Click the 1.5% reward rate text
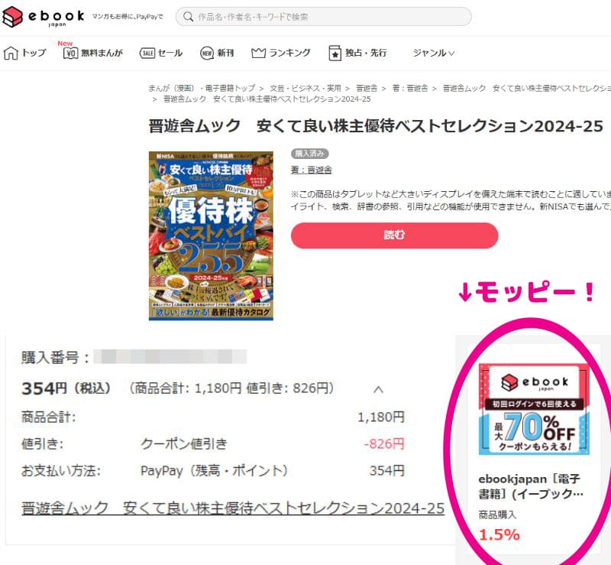This screenshot has height=565, width=611. [499, 534]
